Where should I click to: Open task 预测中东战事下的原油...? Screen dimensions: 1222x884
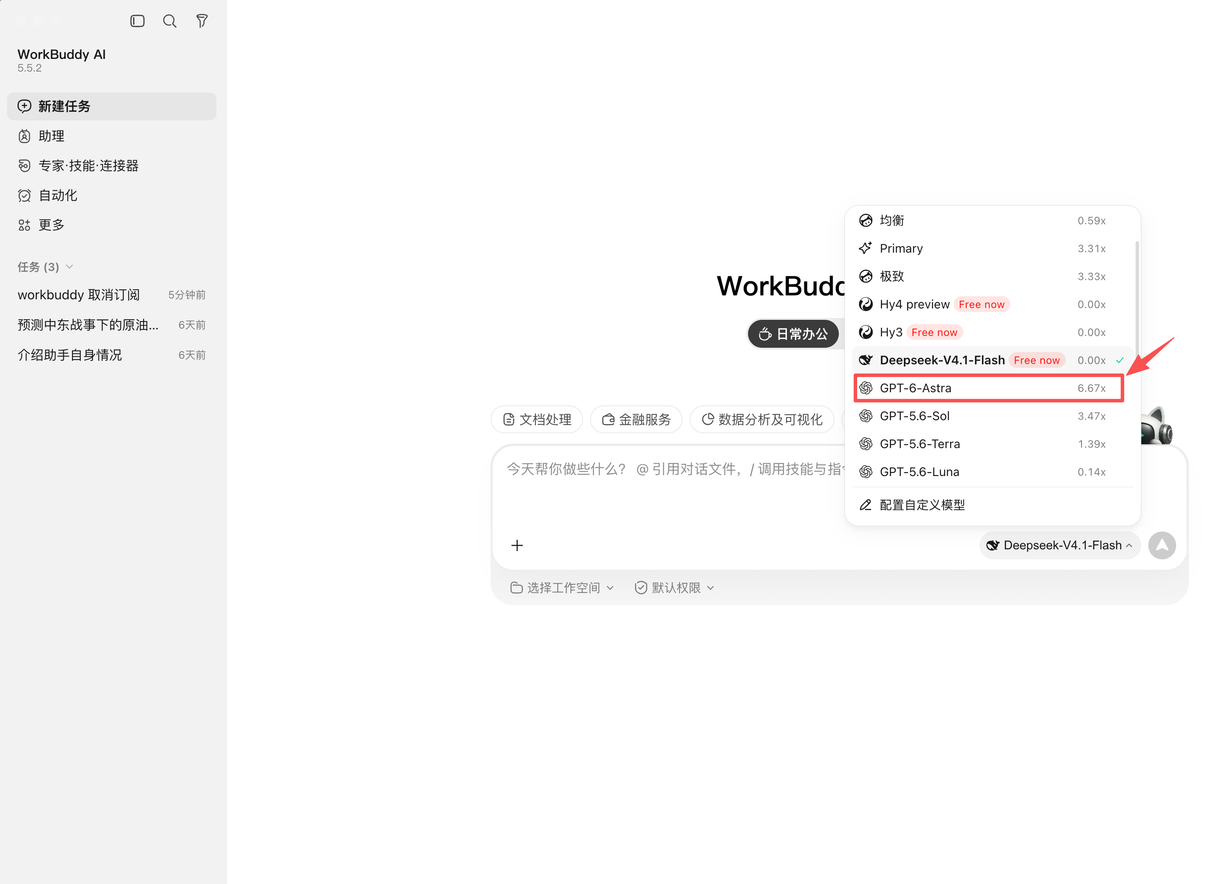click(x=112, y=325)
